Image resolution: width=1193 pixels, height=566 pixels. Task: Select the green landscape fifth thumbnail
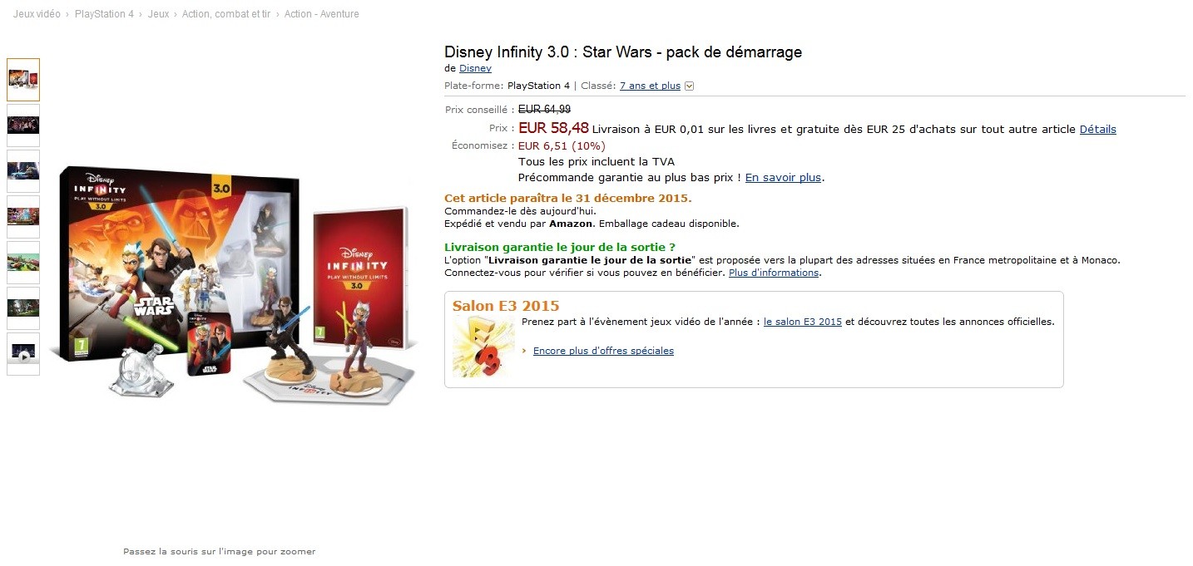pos(23,263)
